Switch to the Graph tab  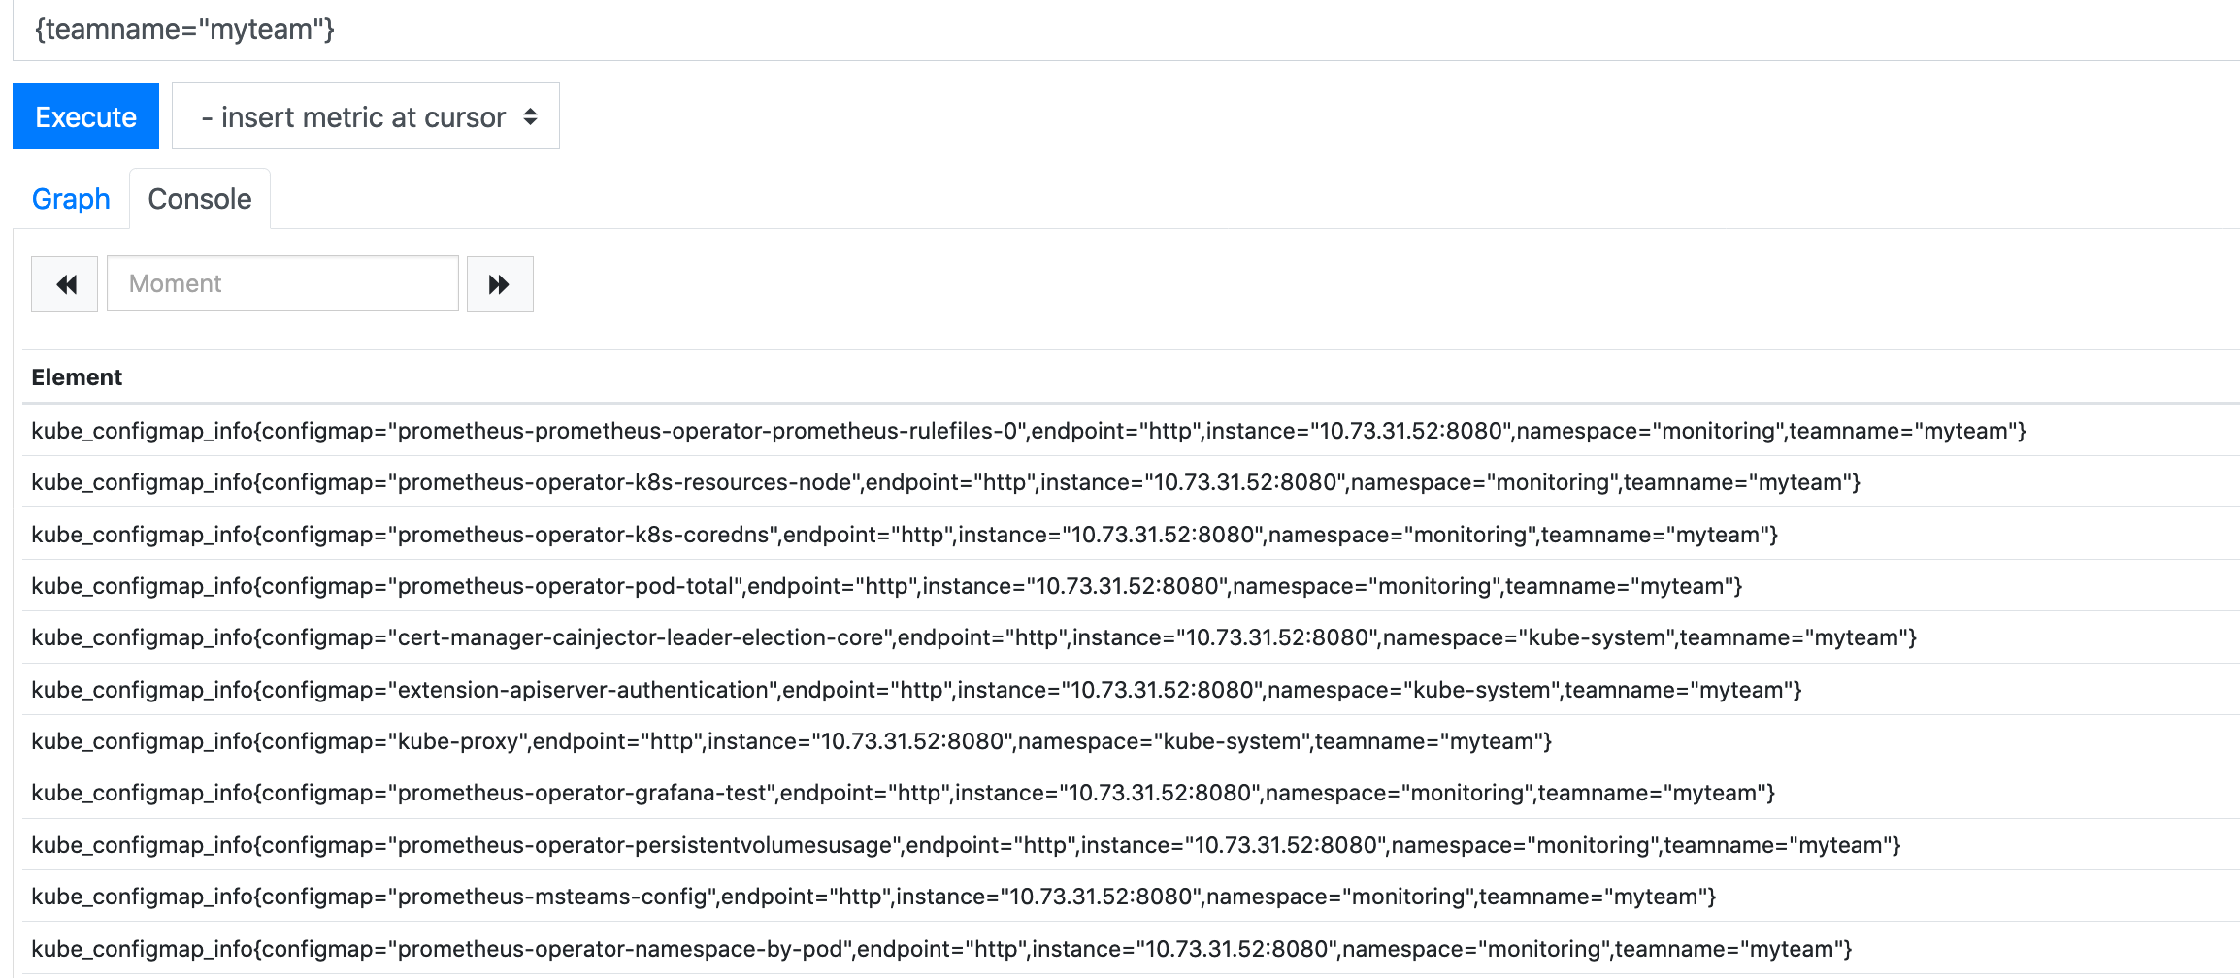coord(70,198)
